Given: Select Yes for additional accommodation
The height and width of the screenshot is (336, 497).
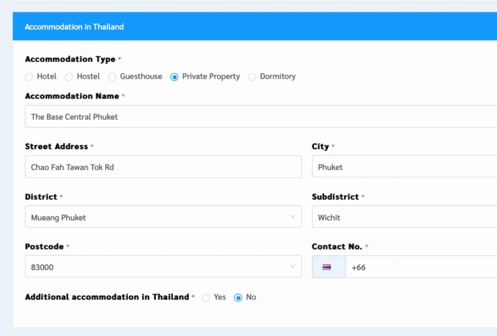Looking at the screenshot, I should [206, 297].
